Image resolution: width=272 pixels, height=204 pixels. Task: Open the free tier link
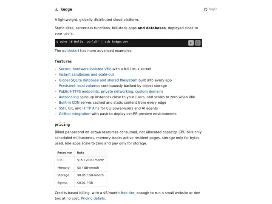tap(127, 193)
